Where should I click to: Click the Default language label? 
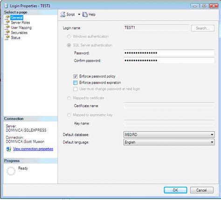[76, 142]
